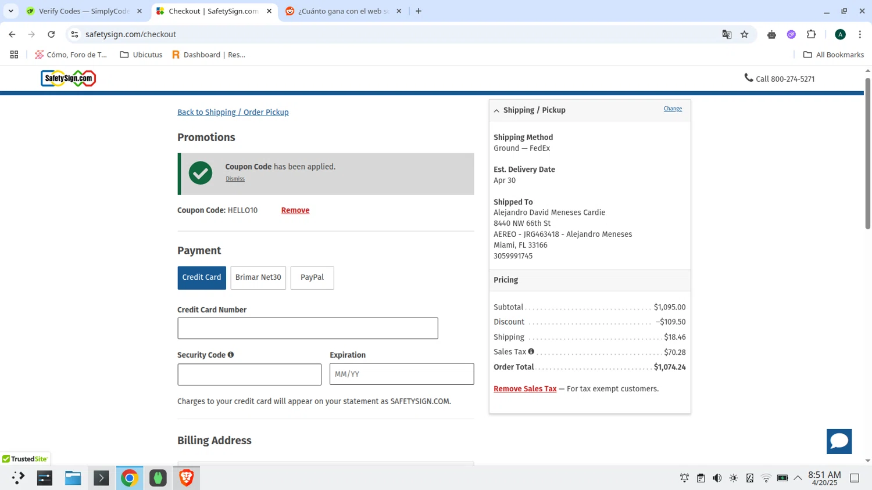Screen dimensions: 872x490
Task: Open the green app icon in taskbar
Action: pos(158,478)
